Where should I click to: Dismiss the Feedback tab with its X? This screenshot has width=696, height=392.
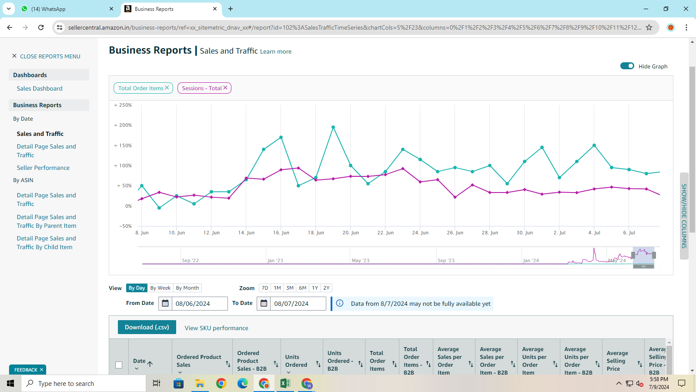tap(41, 370)
